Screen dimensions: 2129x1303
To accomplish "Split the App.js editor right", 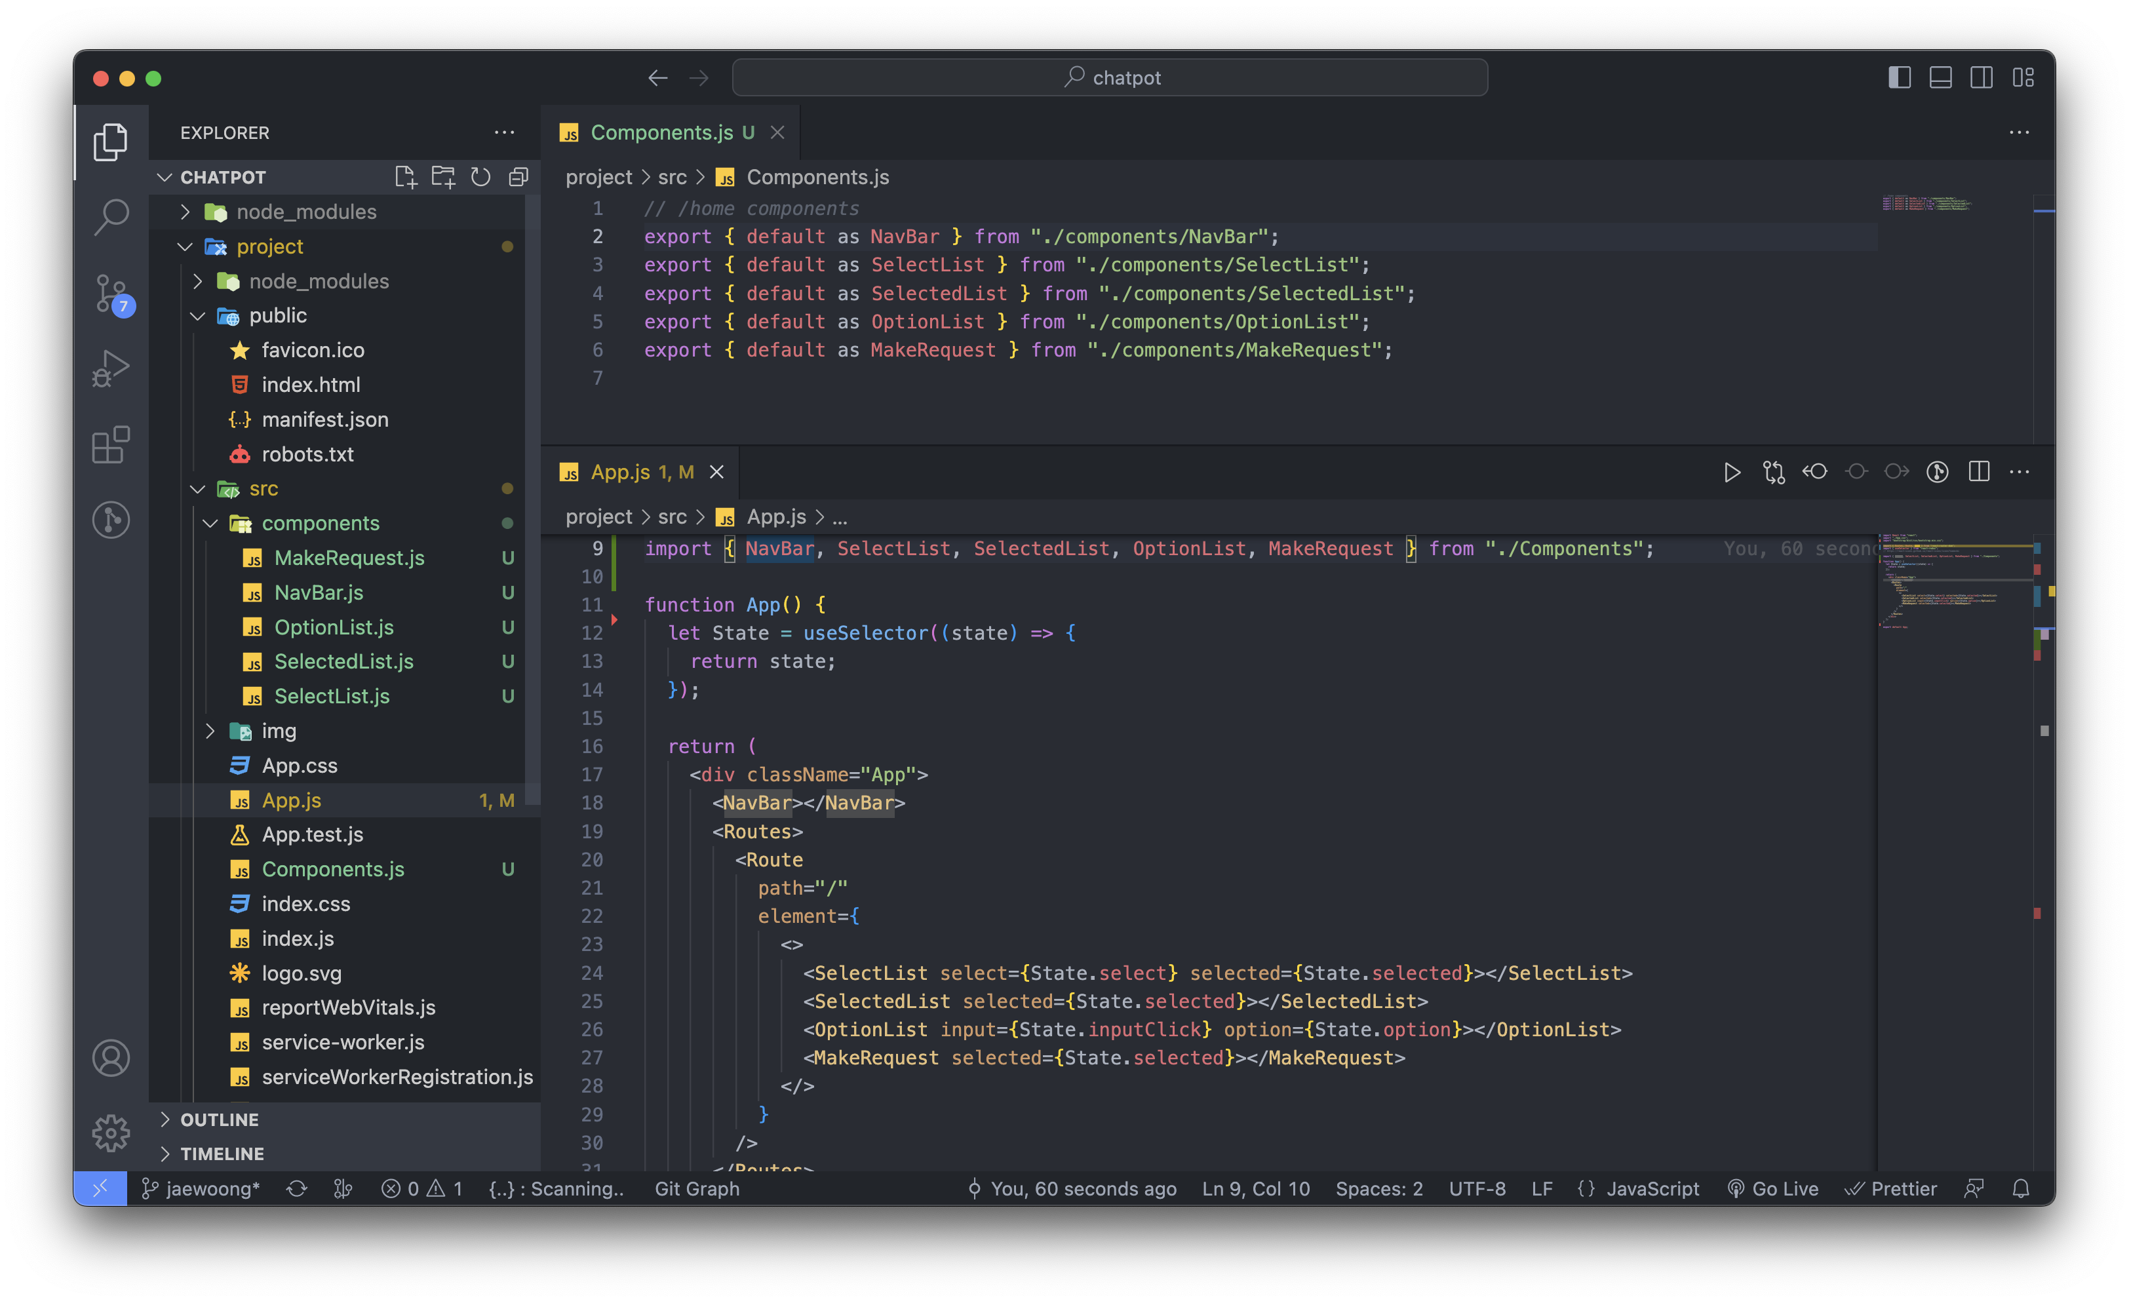I will point(1979,472).
